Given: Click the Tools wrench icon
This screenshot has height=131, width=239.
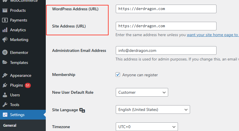Looking at the screenshot, I should coord(5,105).
